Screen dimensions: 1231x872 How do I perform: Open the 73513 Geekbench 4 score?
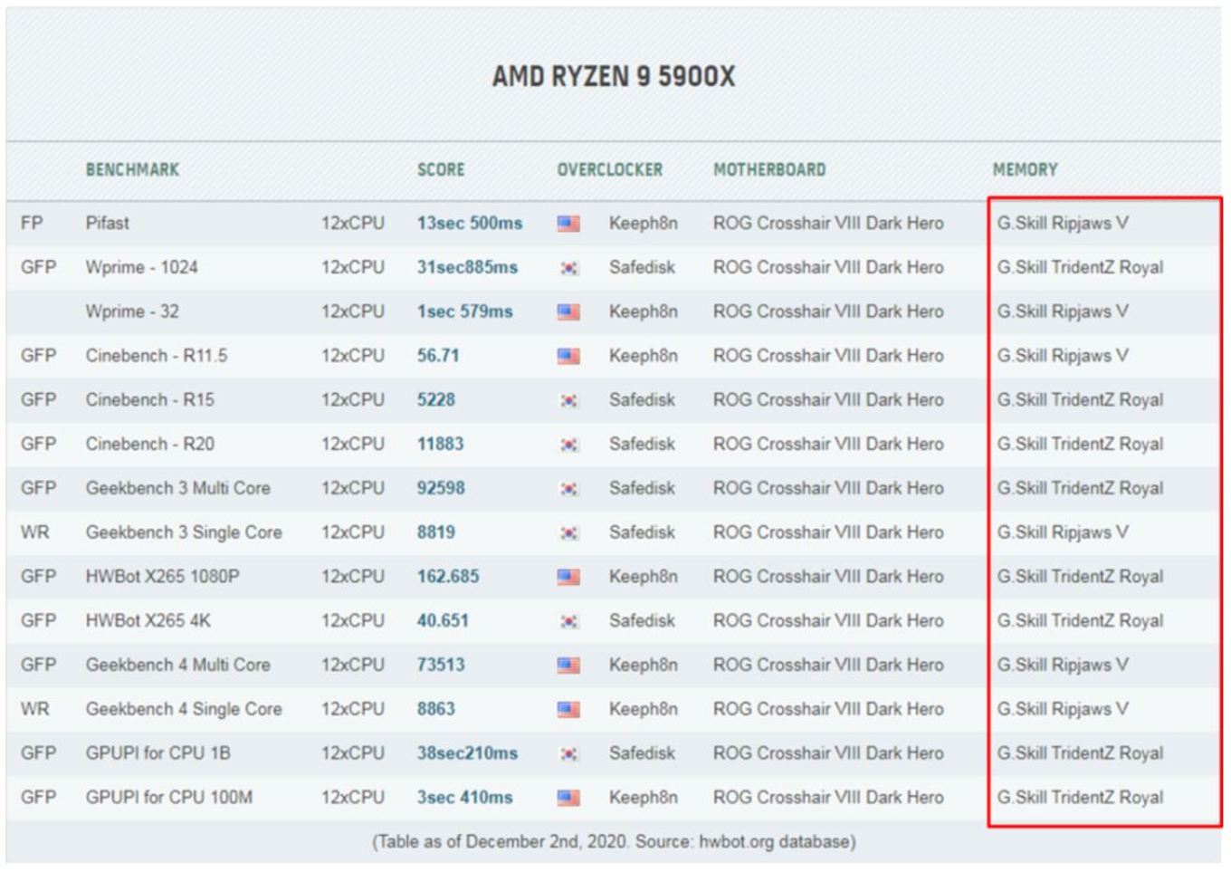[x=441, y=665]
